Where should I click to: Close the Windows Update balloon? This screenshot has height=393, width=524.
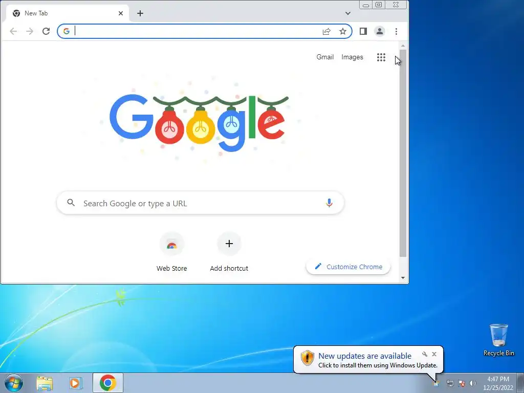click(434, 354)
